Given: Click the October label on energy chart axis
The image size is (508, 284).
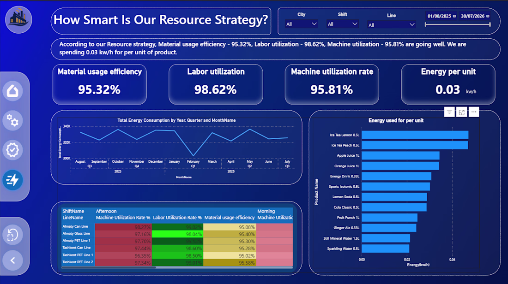Looking at the screenshot, I should point(118,161).
